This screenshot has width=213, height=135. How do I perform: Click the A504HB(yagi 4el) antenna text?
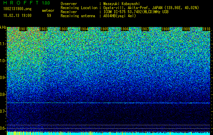(120, 16)
